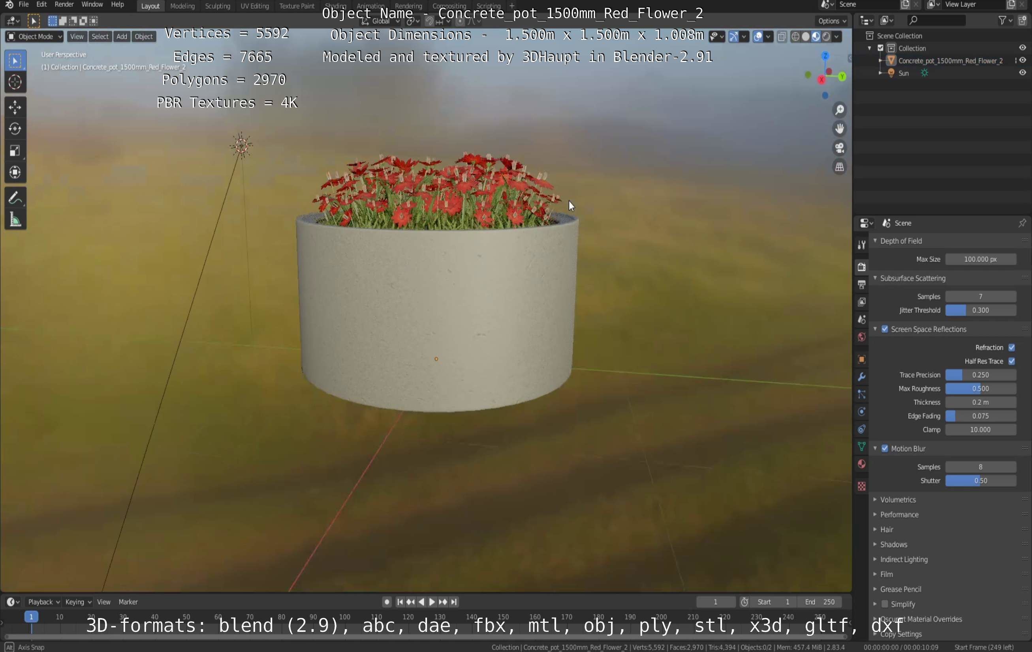Image resolution: width=1032 pixels, height=652 pixels.
Task: Expand the Performance panel
Action: pyautogui.click(x=899, y=515)
